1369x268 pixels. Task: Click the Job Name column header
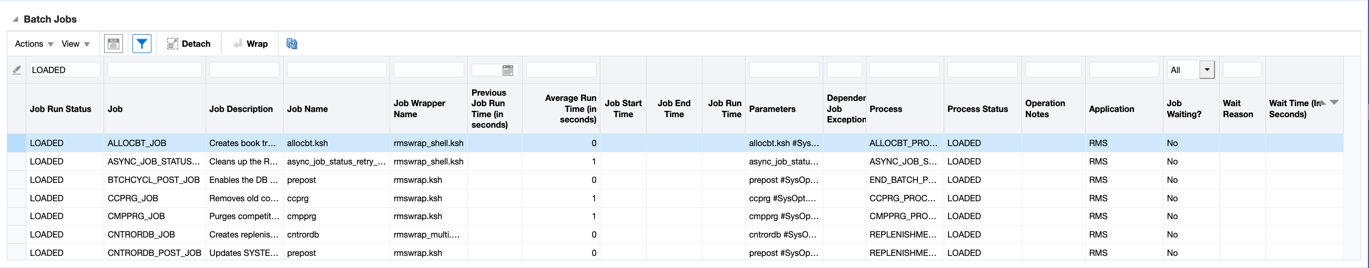(307, 109)
